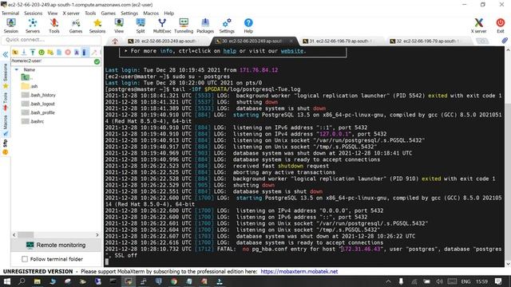The height and width of the screenshot is (287, 511).
Task: Select the Split terminal icon
Action: (141, 26)
